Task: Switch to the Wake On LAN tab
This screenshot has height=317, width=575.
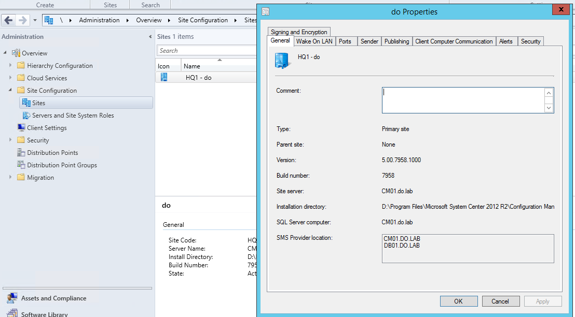Action: pyautogui.click(x=314, y=41)
